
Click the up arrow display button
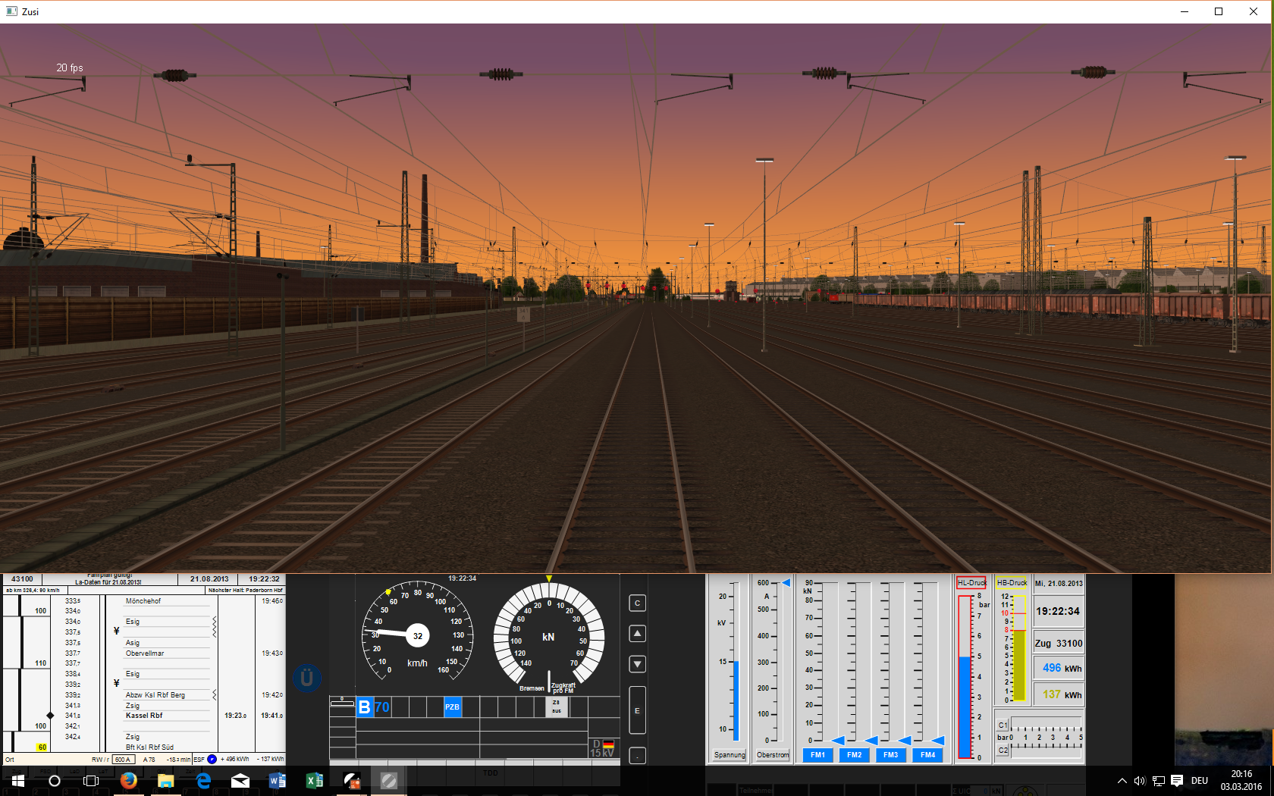pos(638,634)
